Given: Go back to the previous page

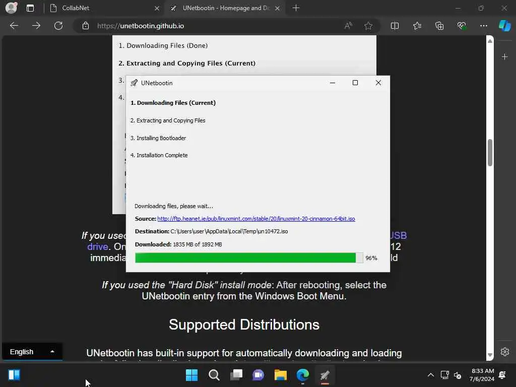Looking at the screenshot, I should click(14, 26).
